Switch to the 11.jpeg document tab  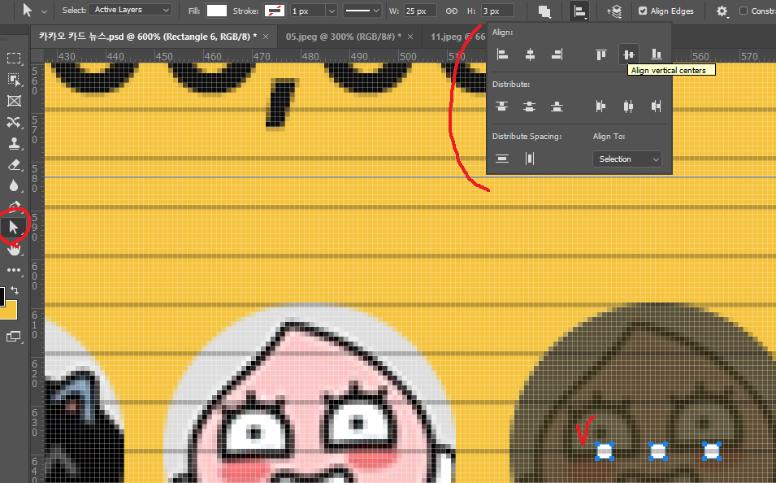point(457,37)
